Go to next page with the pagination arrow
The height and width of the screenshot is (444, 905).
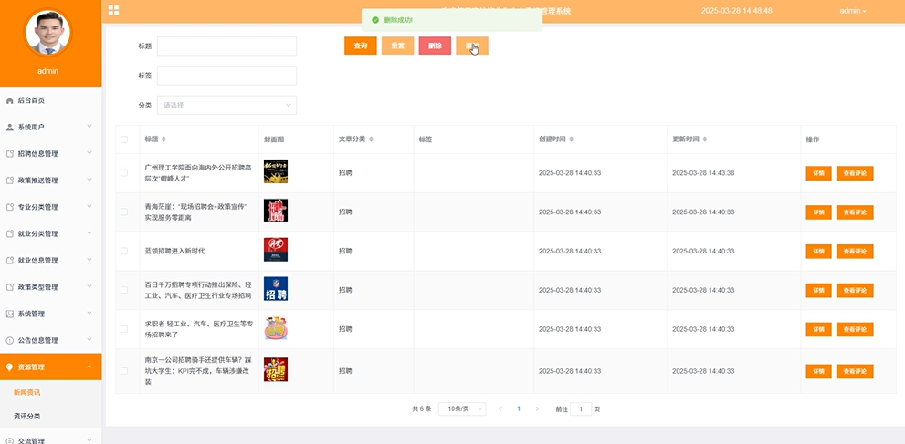tap(537, 409)
